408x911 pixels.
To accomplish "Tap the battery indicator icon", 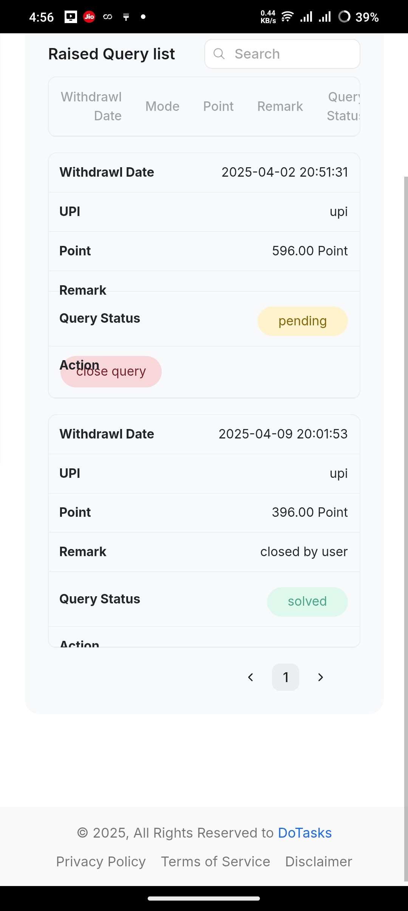I will pyautogui.click(x=344, y=17).
